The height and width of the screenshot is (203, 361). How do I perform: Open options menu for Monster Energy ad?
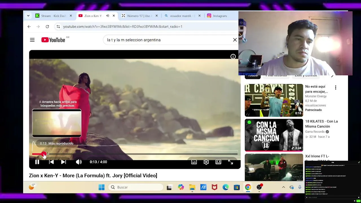336,88
